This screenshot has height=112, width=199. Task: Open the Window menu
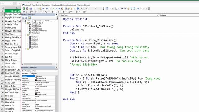pyautogui.click(x=79, y=12)
